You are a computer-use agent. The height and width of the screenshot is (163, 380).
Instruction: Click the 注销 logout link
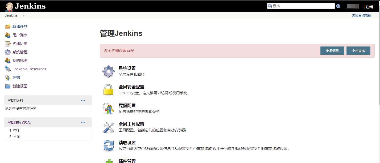(369, 7)
